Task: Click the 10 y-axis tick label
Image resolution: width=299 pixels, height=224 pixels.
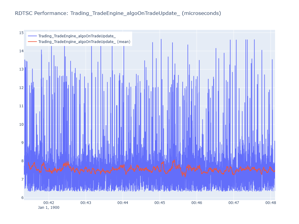Action: (x=21, y=124)
